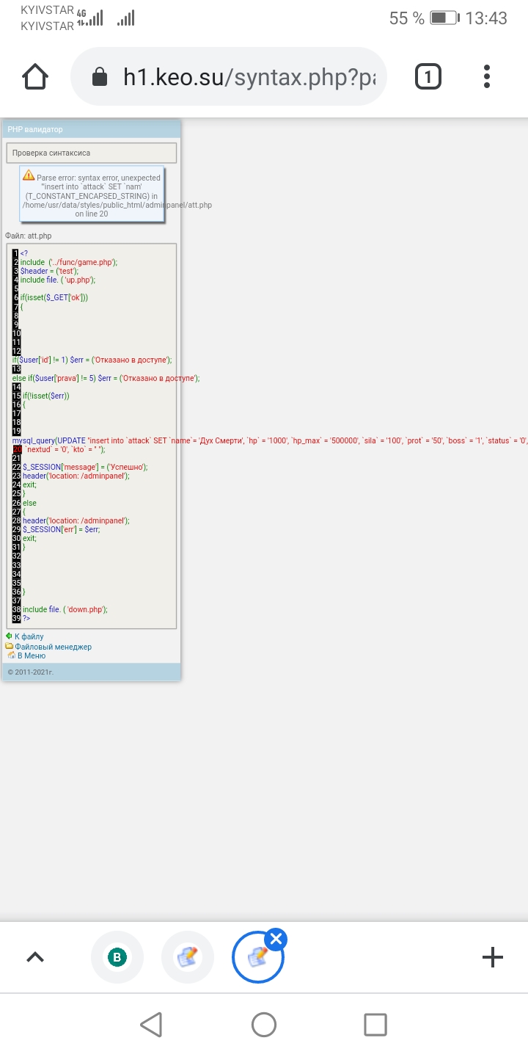The image size is (528, 1057).
Task: Expand the tab group with up chevron
Action: coord(35,956)
